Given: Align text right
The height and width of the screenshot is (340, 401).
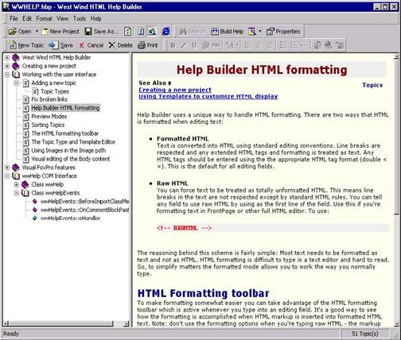Looking at the screenshot, I should [269, 45].
